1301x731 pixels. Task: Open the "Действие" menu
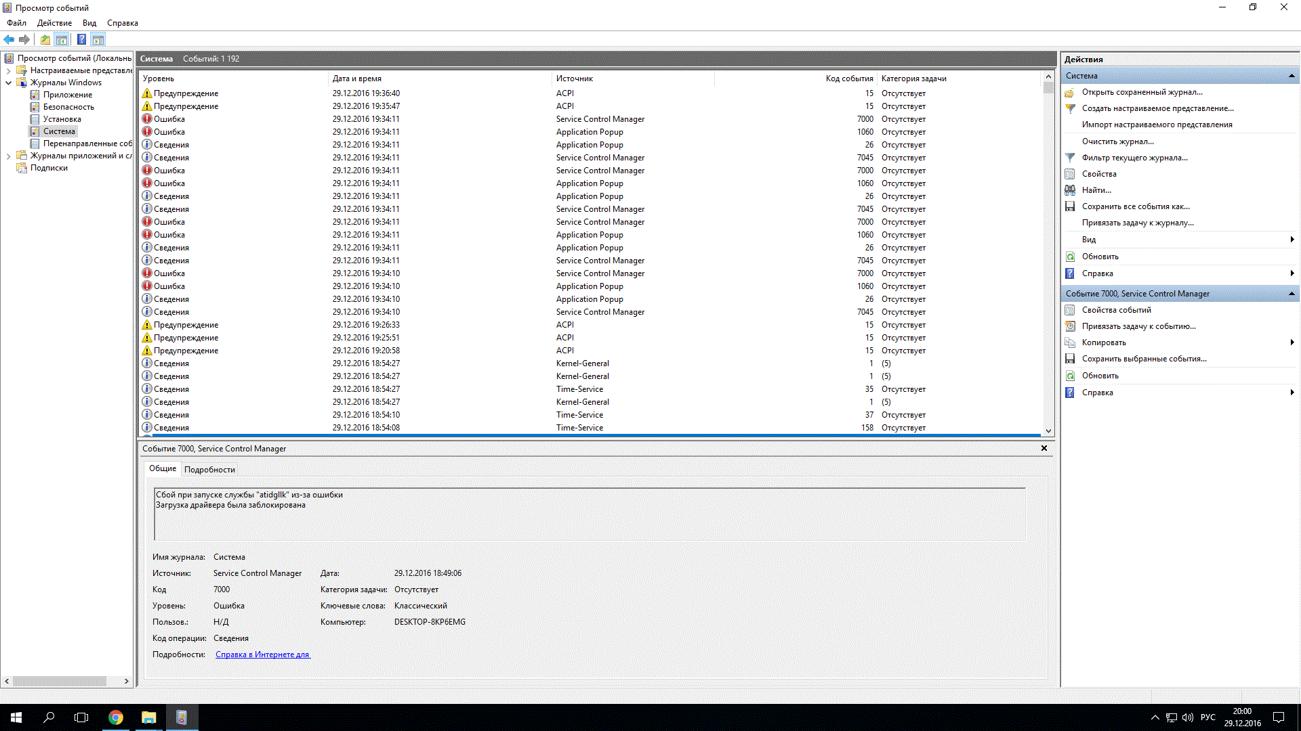point(54,23)
